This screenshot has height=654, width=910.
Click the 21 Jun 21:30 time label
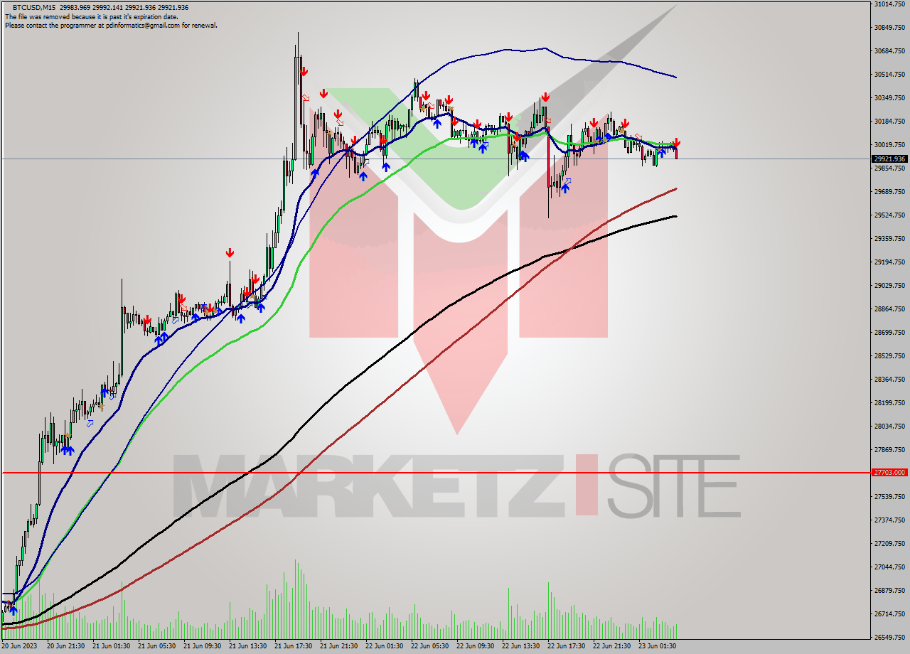(338, 646)
